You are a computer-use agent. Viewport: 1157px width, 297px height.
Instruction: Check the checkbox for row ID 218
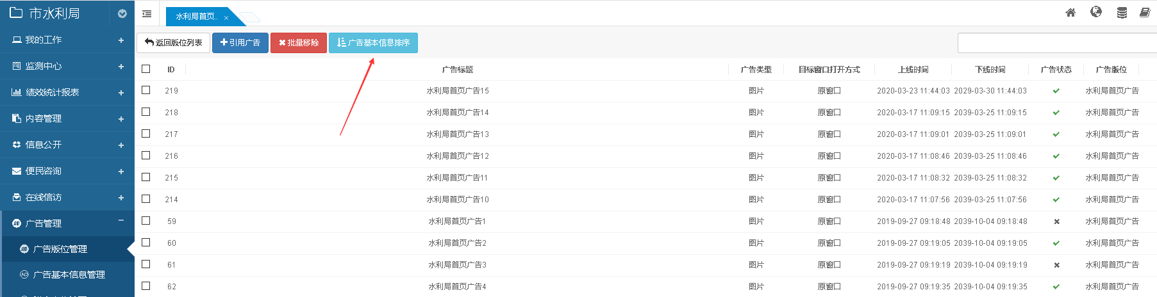click(146, 112)
